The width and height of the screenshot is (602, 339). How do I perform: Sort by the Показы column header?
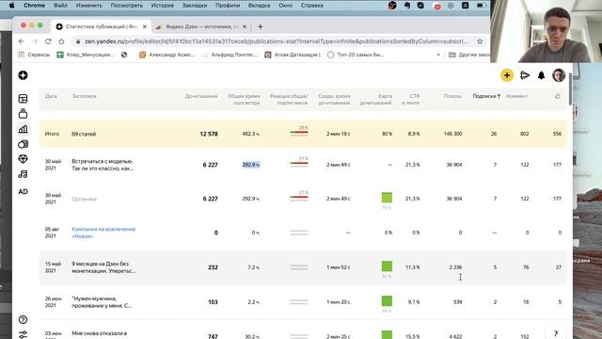452,96
